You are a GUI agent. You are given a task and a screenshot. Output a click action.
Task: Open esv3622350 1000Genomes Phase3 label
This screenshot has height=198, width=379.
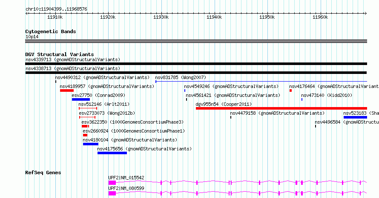coord(132,122)
